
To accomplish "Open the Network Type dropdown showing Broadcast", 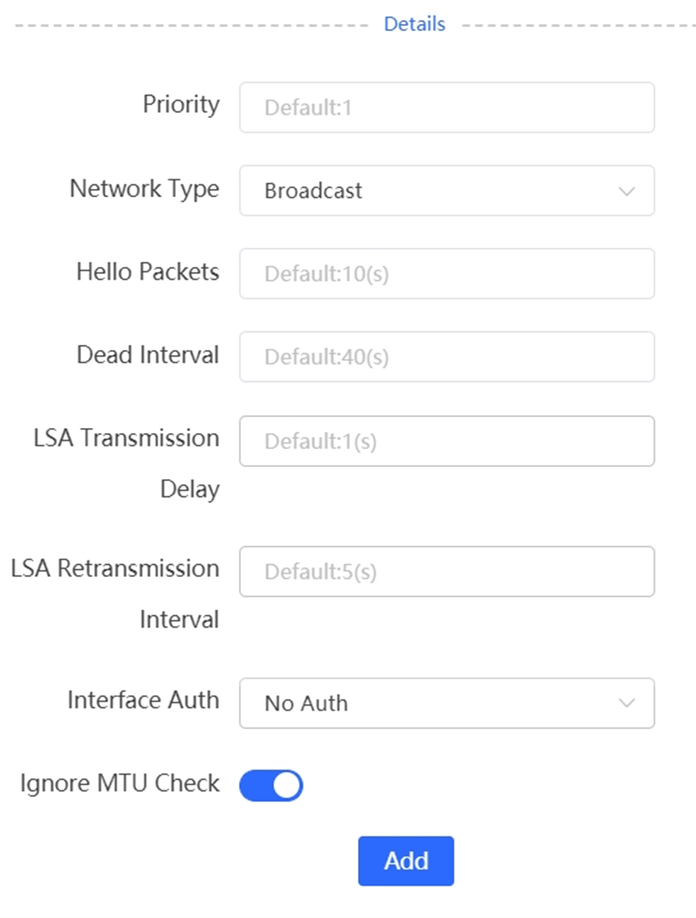I will (x=446, y=191).
